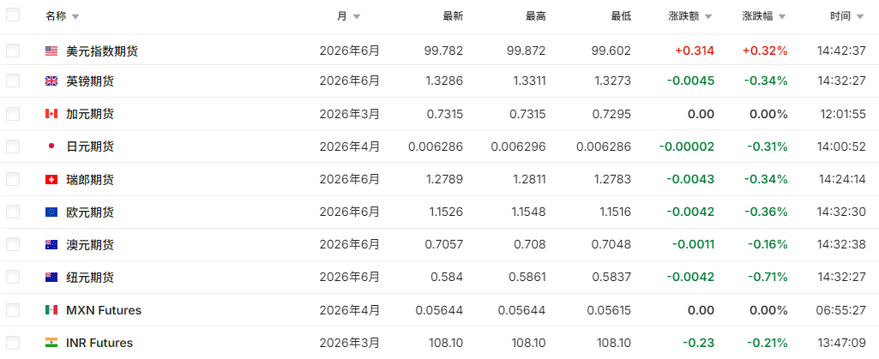The height and width of the screenshot is (359, 879).
Task: Open the INR Futures link
Action: [99, 342]
